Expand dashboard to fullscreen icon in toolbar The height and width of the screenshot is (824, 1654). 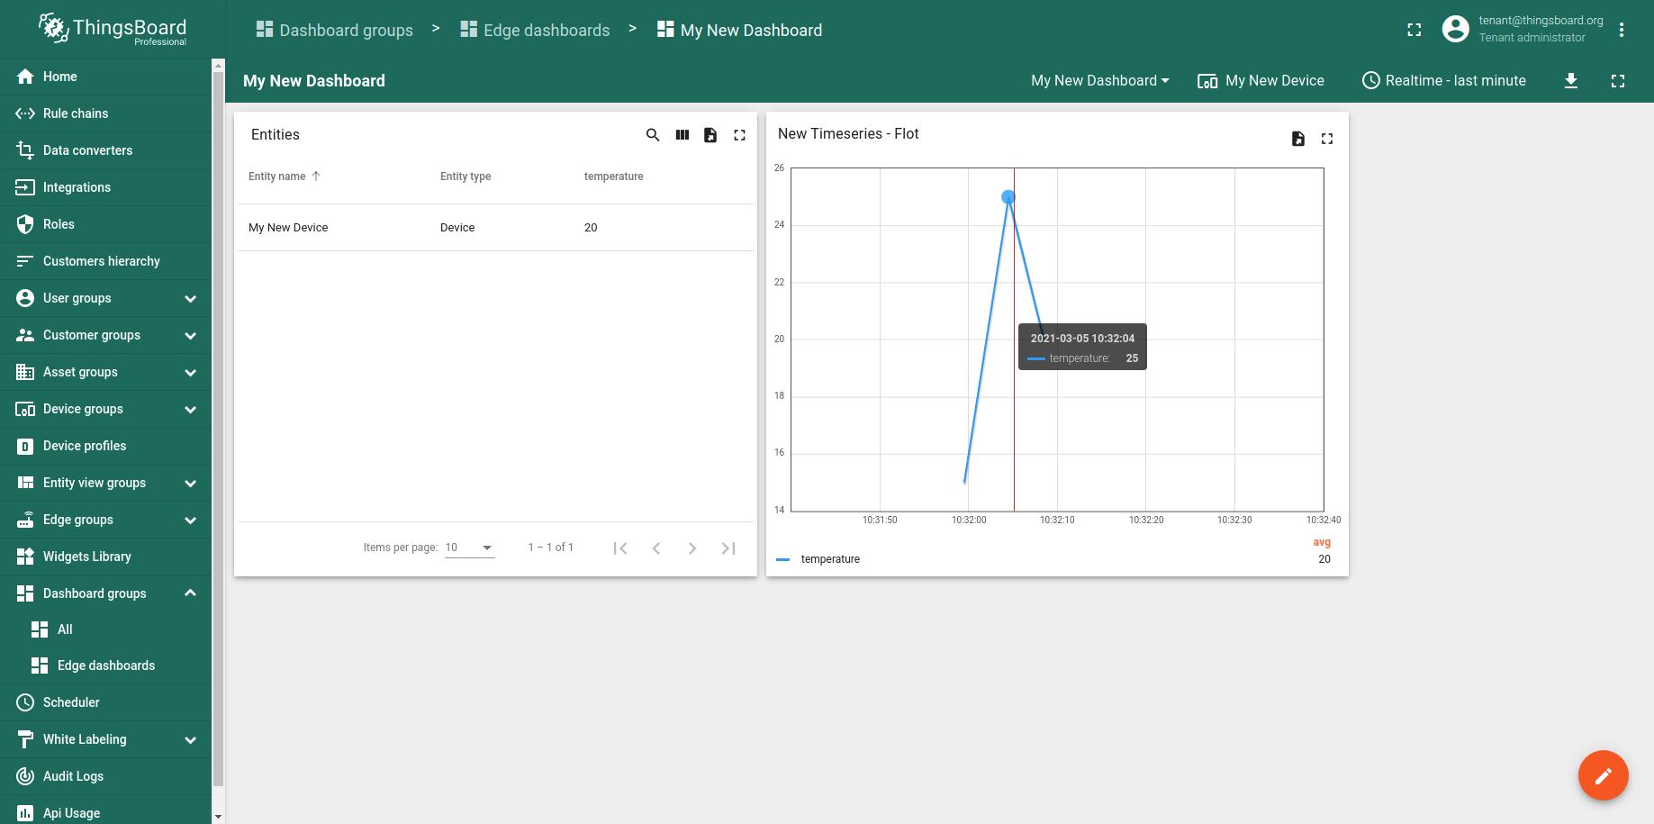pyautogui.click(x=1618, y=80)
